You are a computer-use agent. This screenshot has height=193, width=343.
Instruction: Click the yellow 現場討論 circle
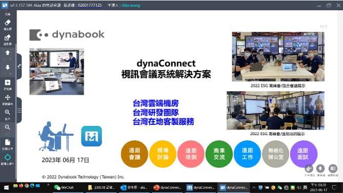point(163,154)
